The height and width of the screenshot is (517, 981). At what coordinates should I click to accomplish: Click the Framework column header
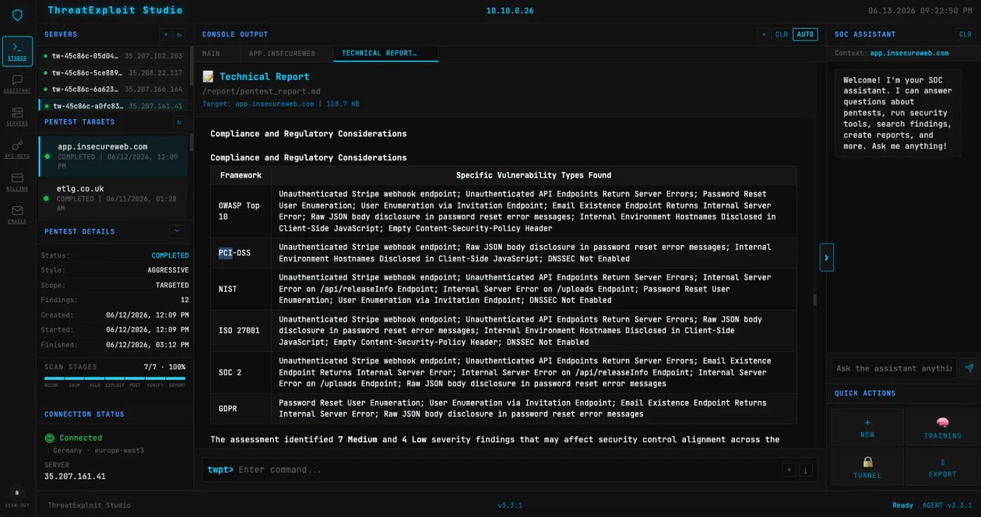tap(241, 176)
